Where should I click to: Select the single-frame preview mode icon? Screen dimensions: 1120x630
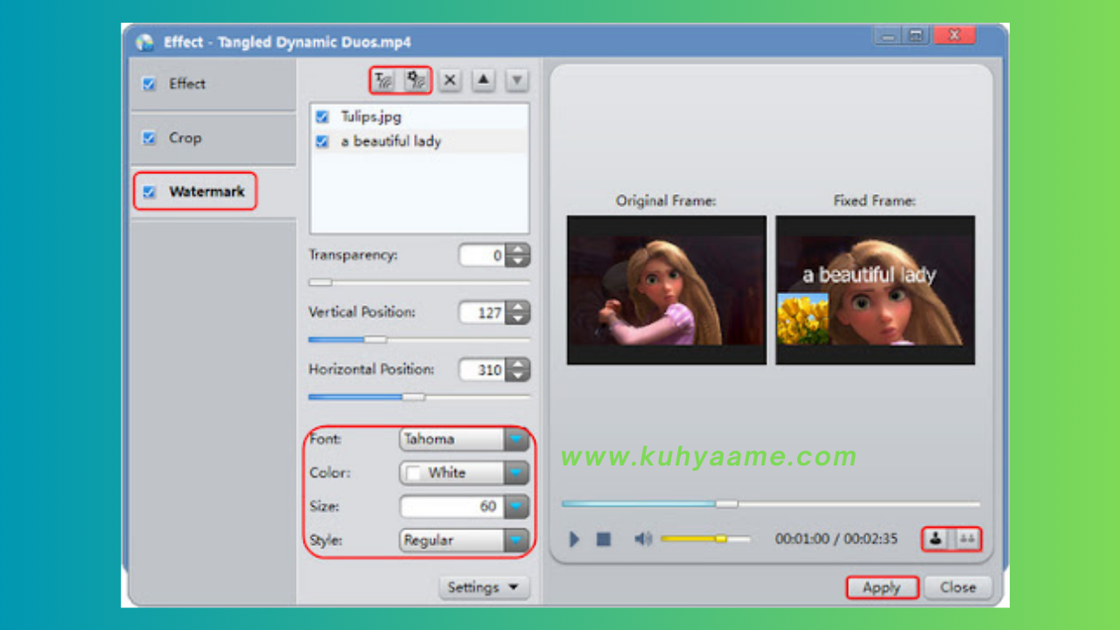[936, 539]
